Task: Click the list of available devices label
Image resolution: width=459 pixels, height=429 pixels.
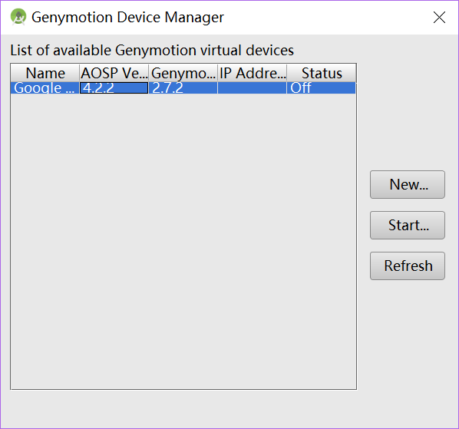Action: click(152, 50)
